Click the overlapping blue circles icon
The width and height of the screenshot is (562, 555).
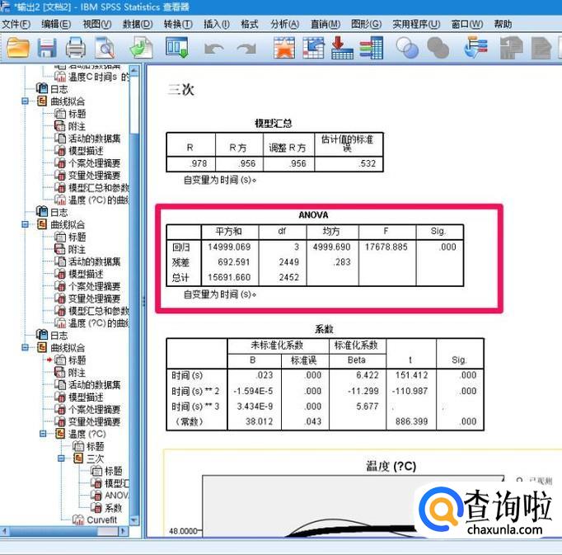coord(407,48)
